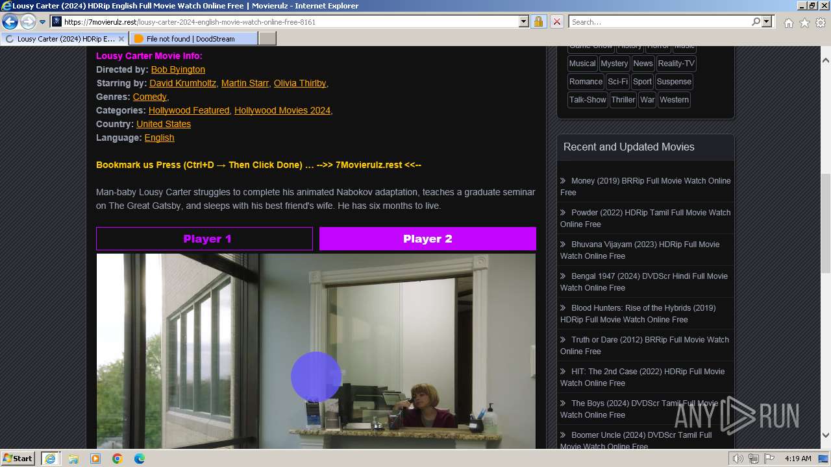Screen dimensions: 831x467
Task: Go back with the browser Back arrow
Action: coord(10,22)
